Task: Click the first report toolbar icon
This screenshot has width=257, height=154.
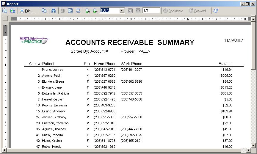Action: pos(5,11)
